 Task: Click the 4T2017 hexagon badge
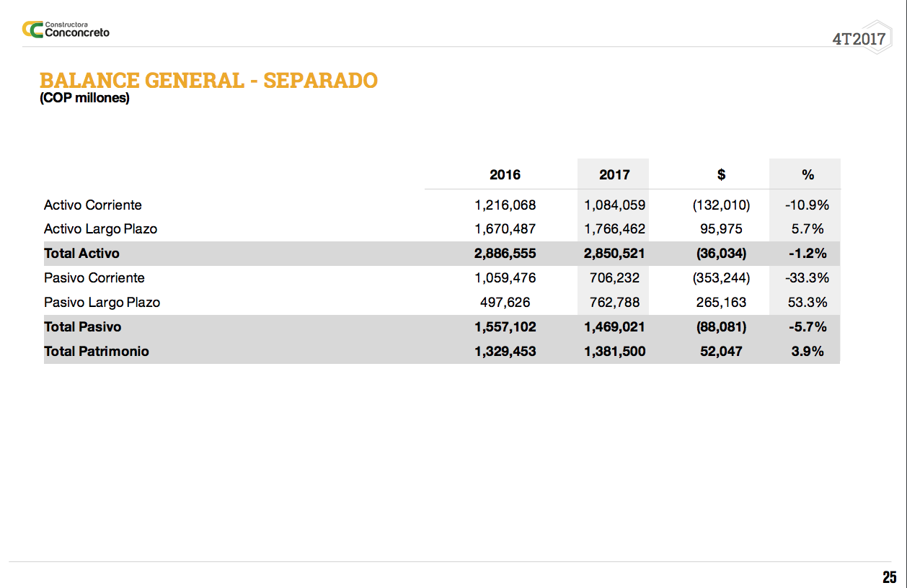[x=859, y=40]
